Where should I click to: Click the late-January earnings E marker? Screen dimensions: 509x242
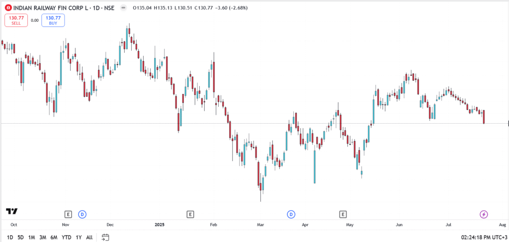pyautogui.click(x=190, y=214)
